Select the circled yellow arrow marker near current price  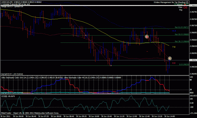[170, 58]
